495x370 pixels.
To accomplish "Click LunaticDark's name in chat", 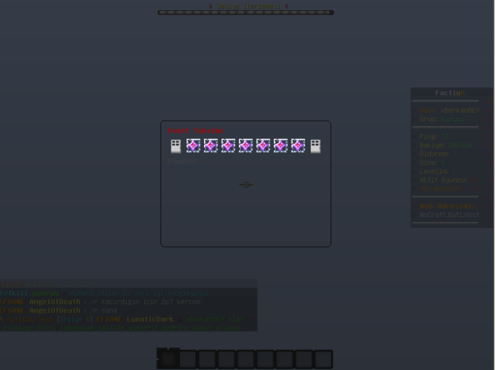I will [150, 319].
